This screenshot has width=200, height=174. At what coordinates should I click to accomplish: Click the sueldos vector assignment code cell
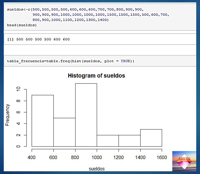pyautogui.click(x=100, y=17)
